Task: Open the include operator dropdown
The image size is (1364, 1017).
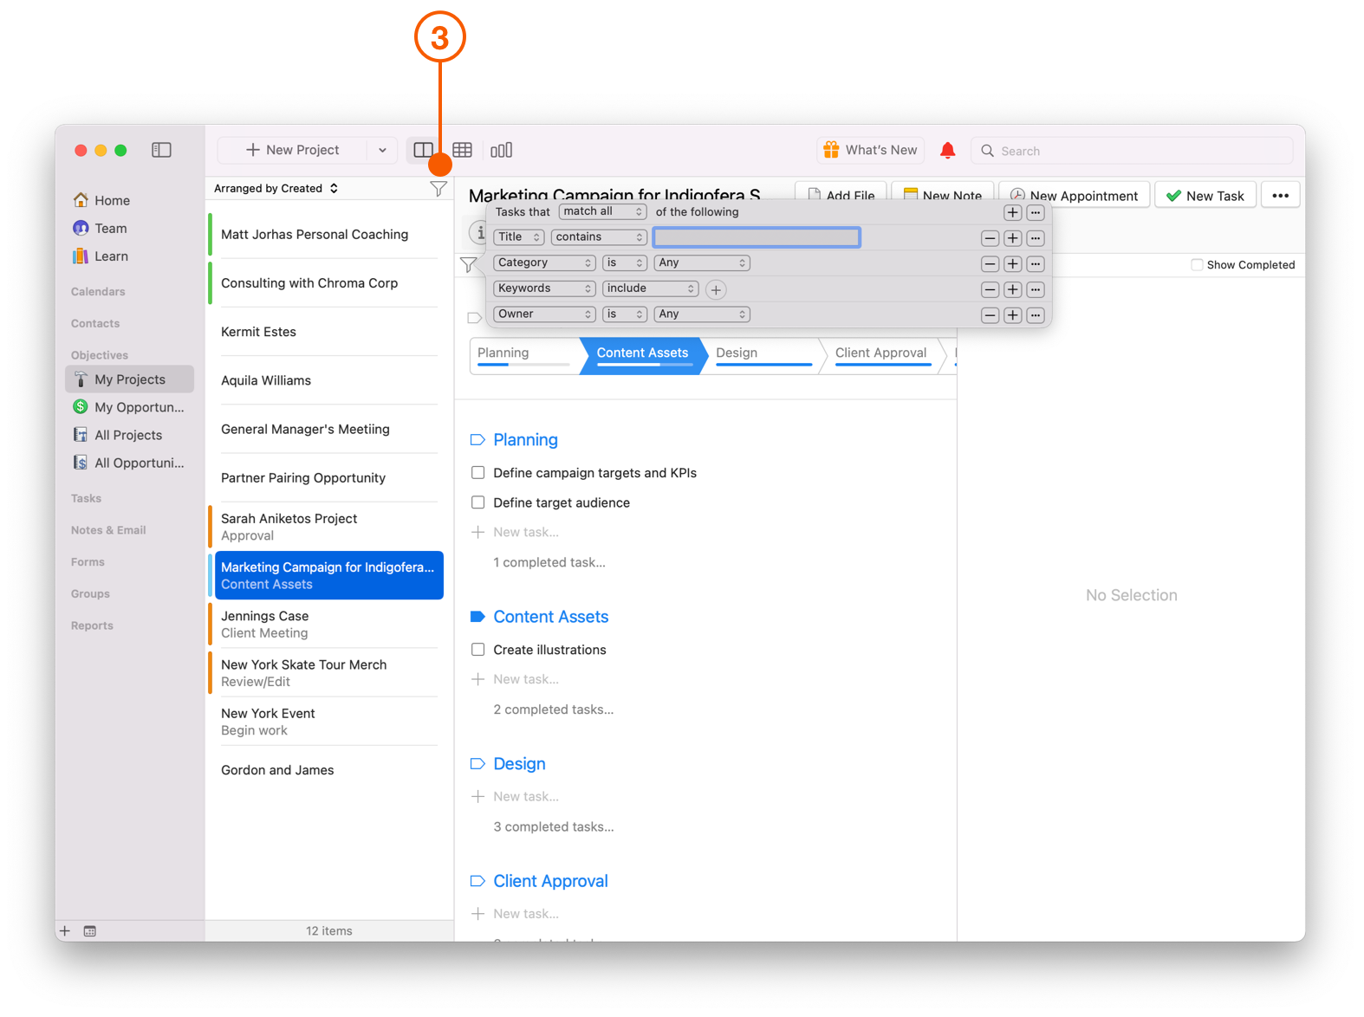Action: point(650,288)
